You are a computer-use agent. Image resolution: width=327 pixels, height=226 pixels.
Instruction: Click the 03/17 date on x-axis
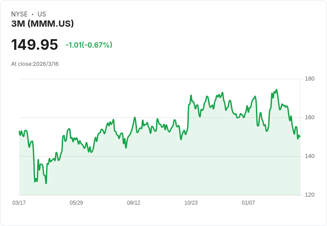(x=19, y=203)
